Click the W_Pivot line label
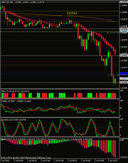 [x=113, y=33]
